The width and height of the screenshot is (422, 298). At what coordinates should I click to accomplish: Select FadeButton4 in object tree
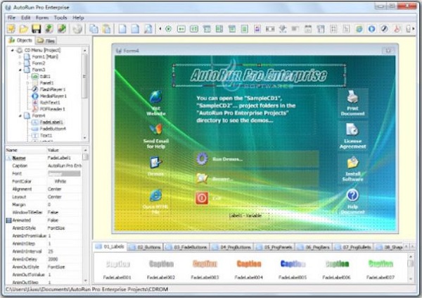pyautogui.click(x=53, y=129)
